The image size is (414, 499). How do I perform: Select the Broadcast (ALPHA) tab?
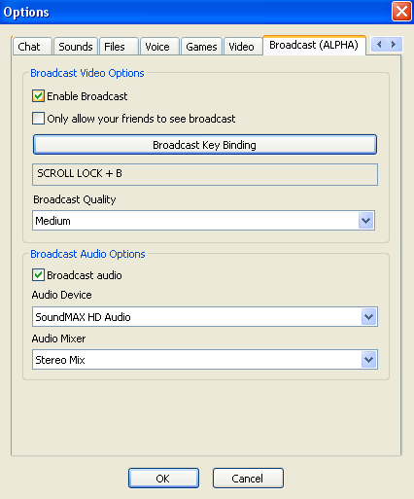click(314, 45)
